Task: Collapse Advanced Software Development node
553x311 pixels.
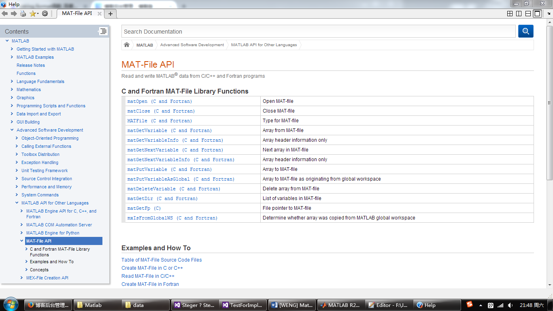Action: (x=12, y=130)
